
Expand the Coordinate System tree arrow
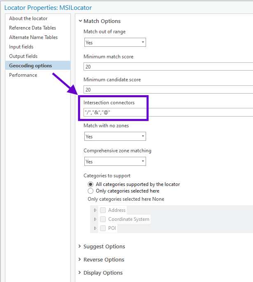click(95, 219)
